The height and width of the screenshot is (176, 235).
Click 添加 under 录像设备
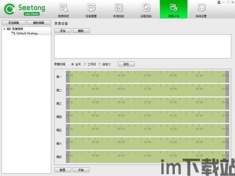pyautogui.click(x=63, y=31)
